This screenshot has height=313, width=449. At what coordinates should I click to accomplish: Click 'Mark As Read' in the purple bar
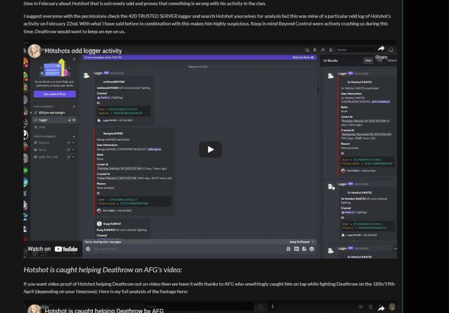click(x=303, y=57)
